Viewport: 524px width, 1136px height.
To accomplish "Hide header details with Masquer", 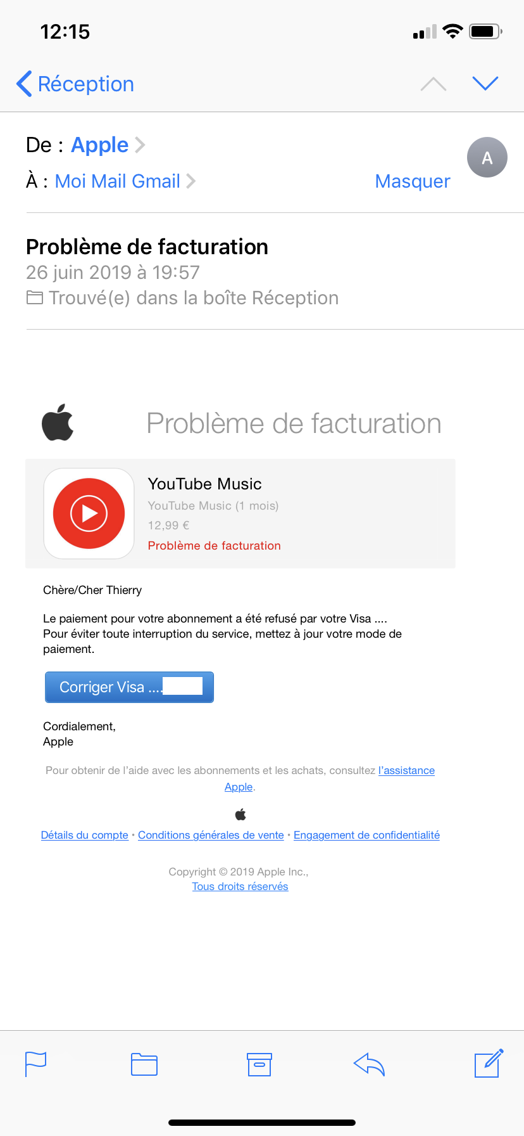I will point(413,181).
